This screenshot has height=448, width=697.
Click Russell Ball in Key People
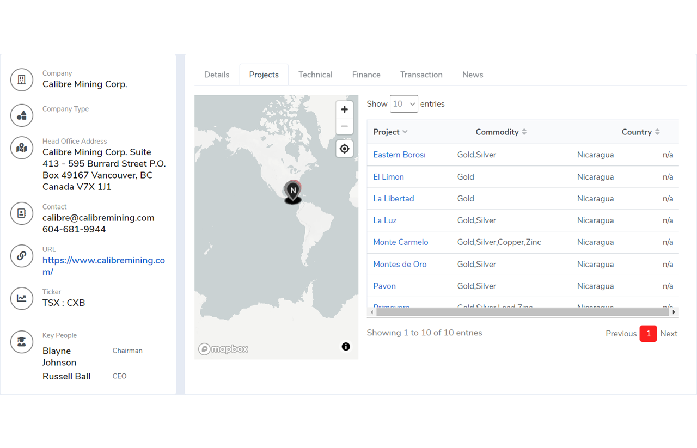pyautogui.click(x=66, y=377)
